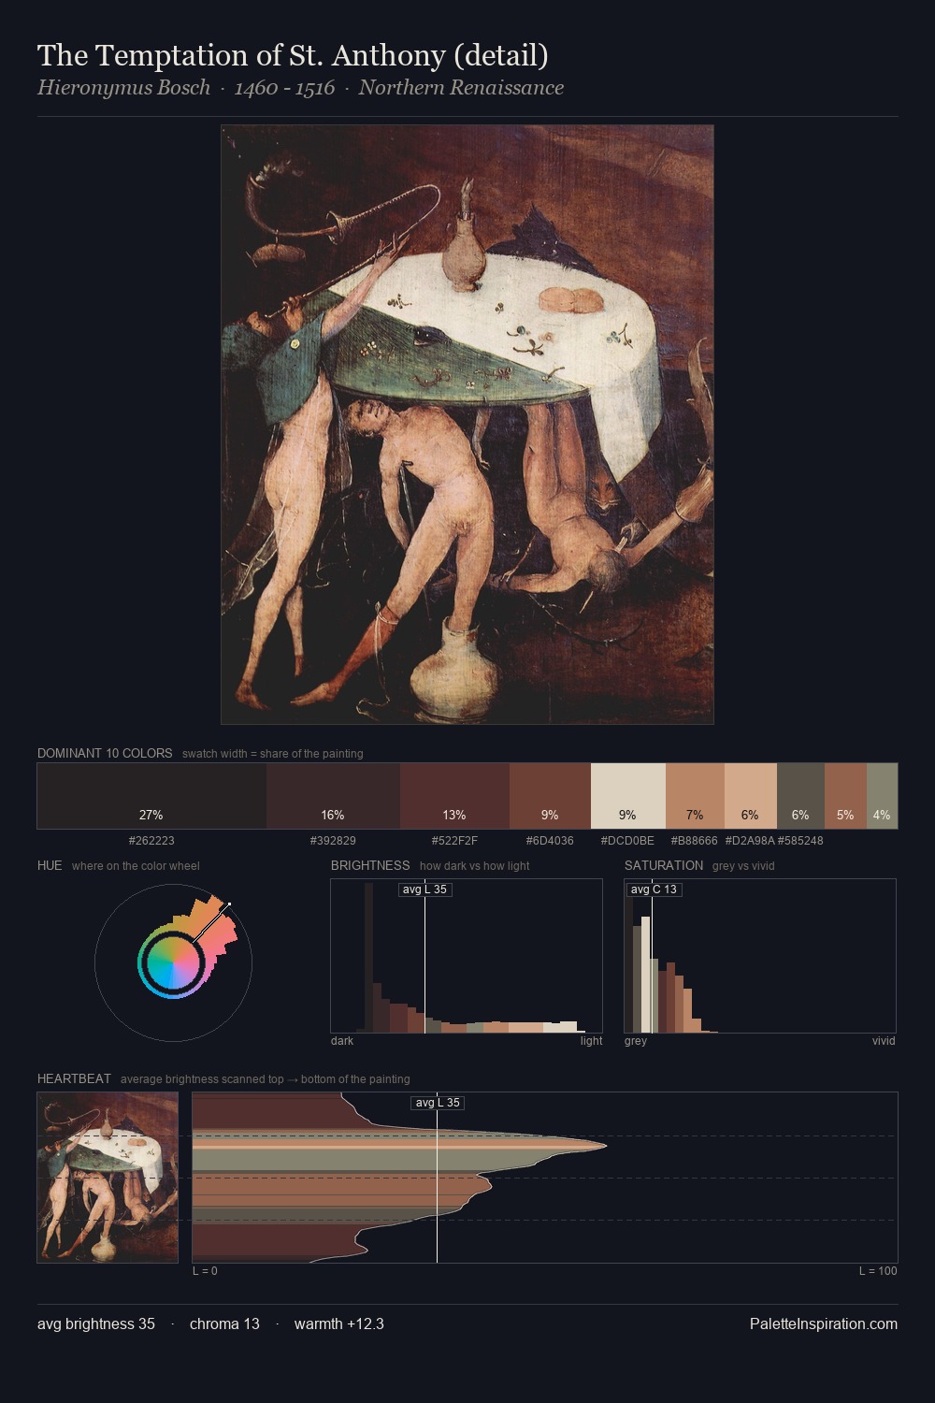Viewport: 935px width, 1403px height.
Task: Click the "L = 100" axis label
Action: [x=878, y=1271]
